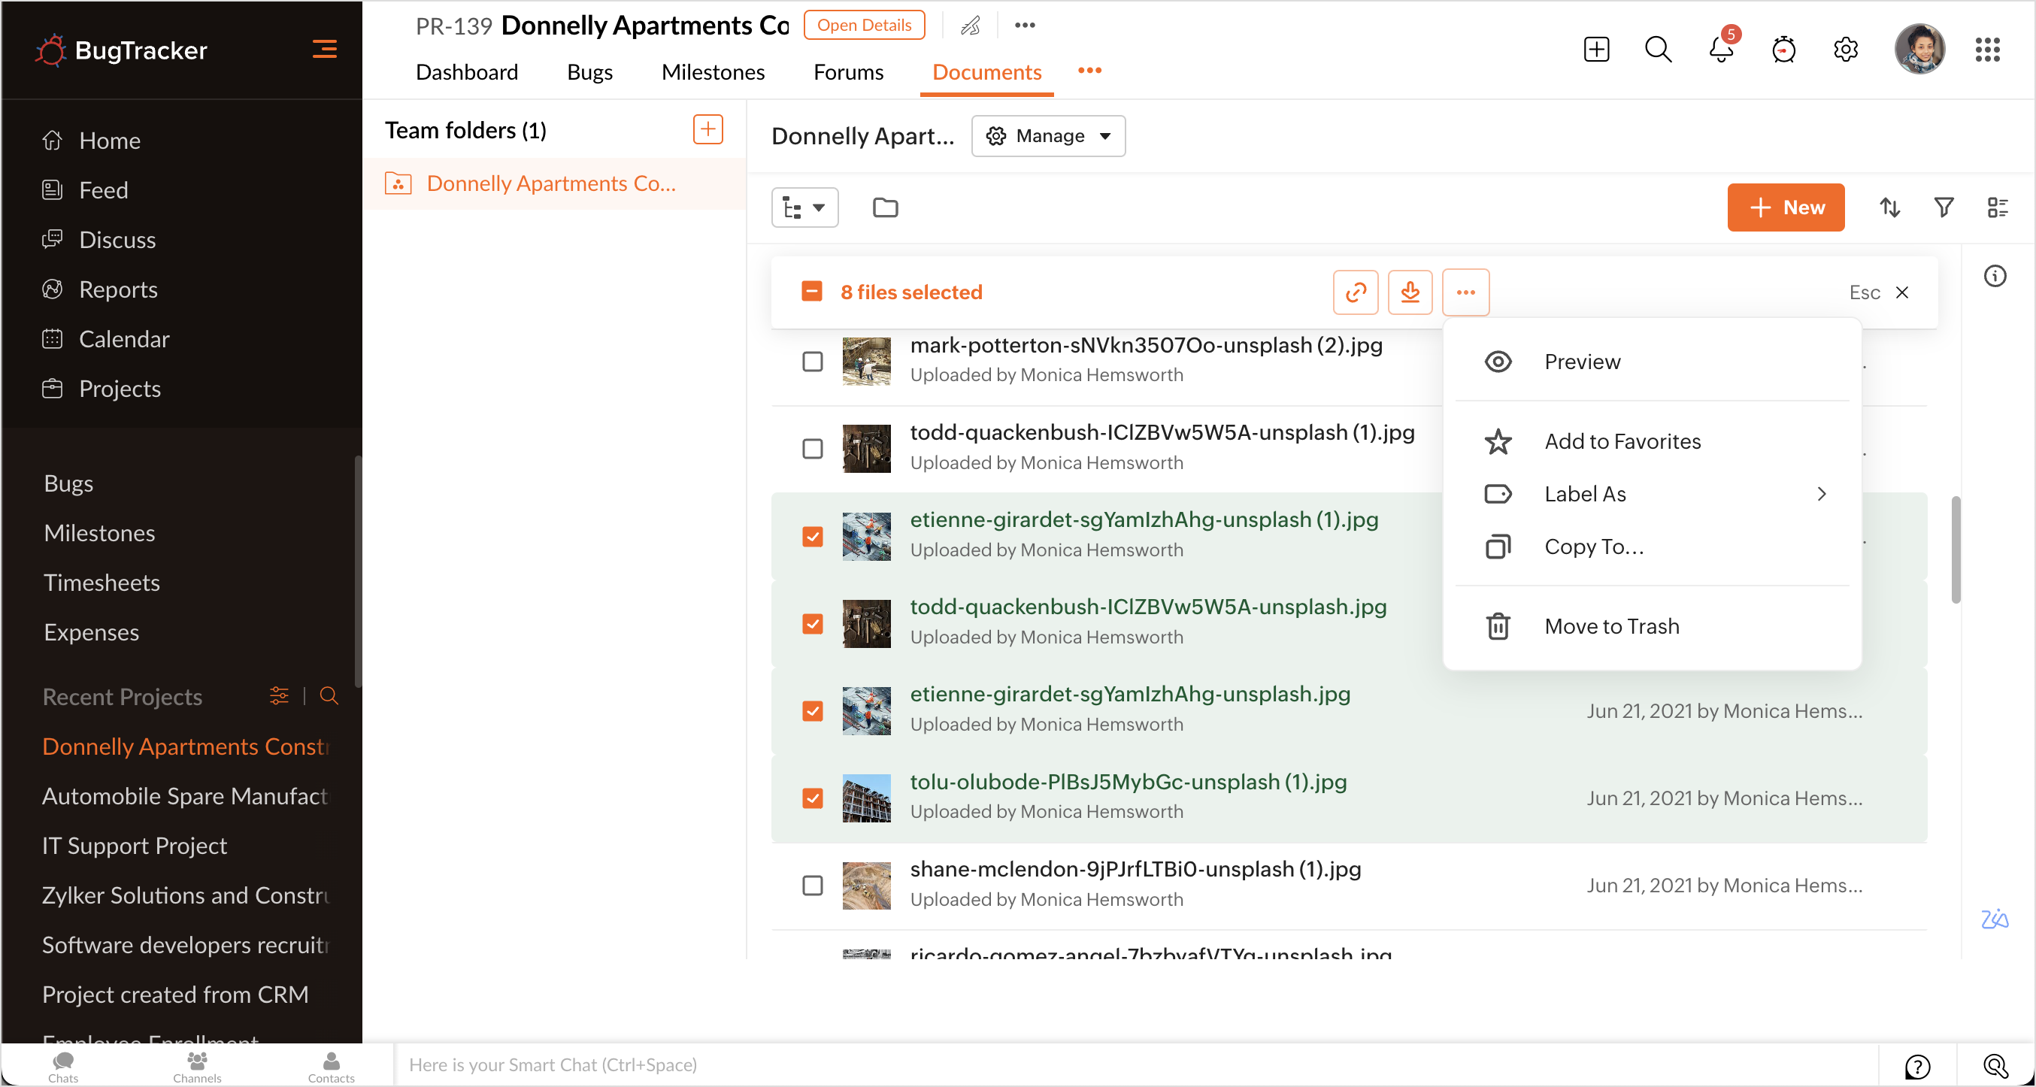Collapse the sidebar hamburger menu
Image resolution: width=2036 pixels, height=1087 pixels.
324,50
